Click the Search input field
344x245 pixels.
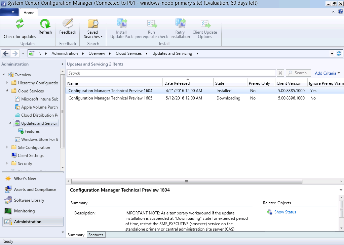pos(171,73)
